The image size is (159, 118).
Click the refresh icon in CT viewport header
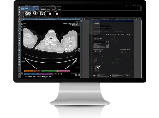[22, 19]
